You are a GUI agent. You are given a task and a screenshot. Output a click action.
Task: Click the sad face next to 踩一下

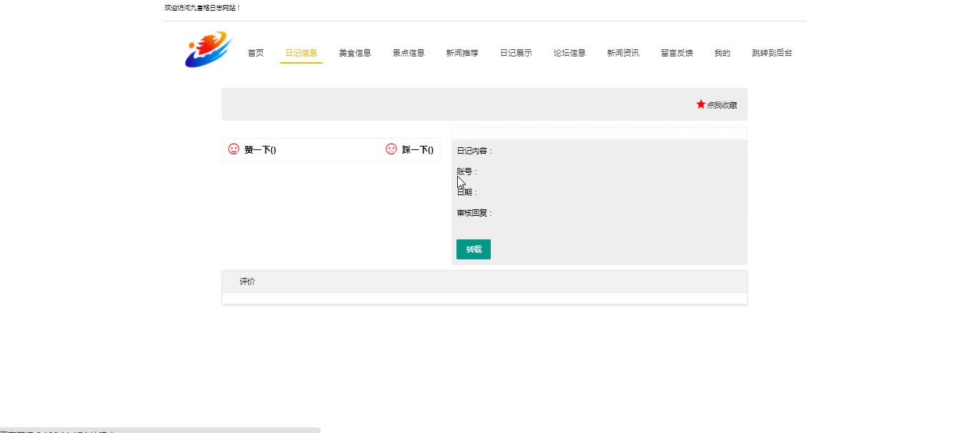coord(391,149)
